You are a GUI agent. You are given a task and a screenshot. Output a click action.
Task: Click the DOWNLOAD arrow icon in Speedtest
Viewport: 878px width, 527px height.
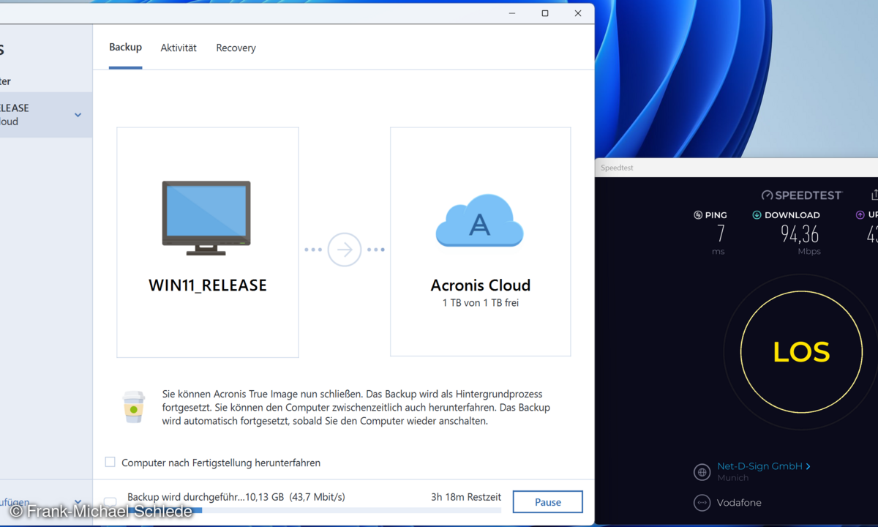(x=757, y=214)
